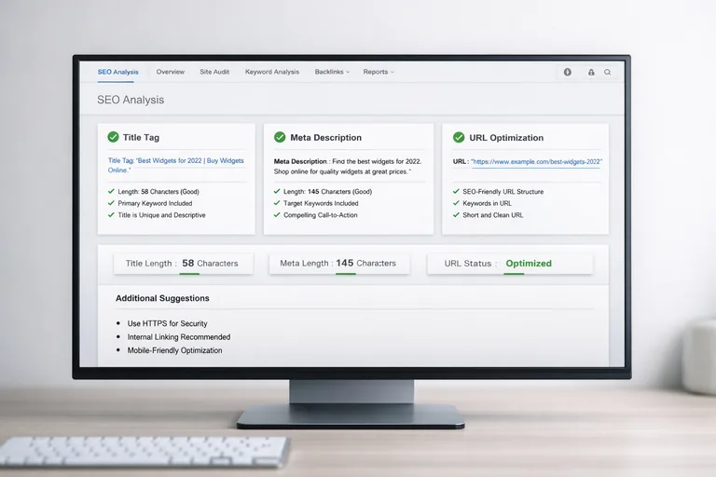Click checkmark next to Keywords in URL
This screenshot has height=477, width=716.
(x=456, y=203)
